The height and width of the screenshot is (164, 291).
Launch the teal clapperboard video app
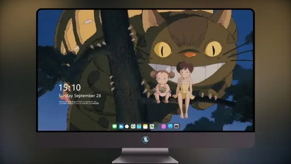(x=139, y=126)
